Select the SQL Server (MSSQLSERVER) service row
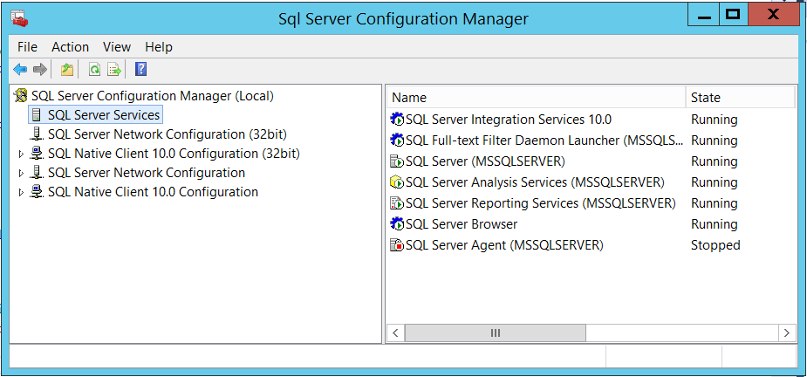This screenshot has width=807, height=377. tap(485, 161)
